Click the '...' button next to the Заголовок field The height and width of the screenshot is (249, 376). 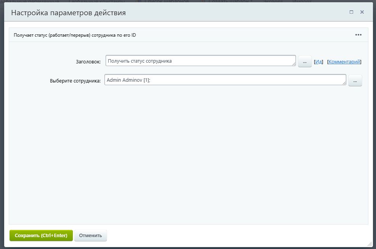pyautogui.click(x=304, y=61)
